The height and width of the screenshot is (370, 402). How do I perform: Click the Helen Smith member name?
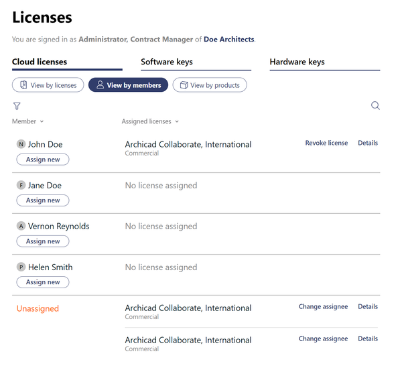(50, 267)
